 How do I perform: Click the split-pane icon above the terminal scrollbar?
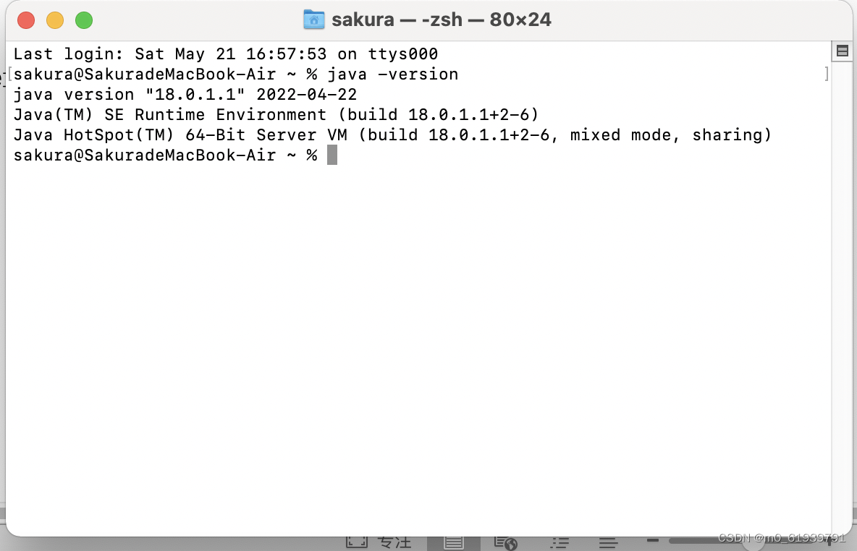tap(842, 51)
